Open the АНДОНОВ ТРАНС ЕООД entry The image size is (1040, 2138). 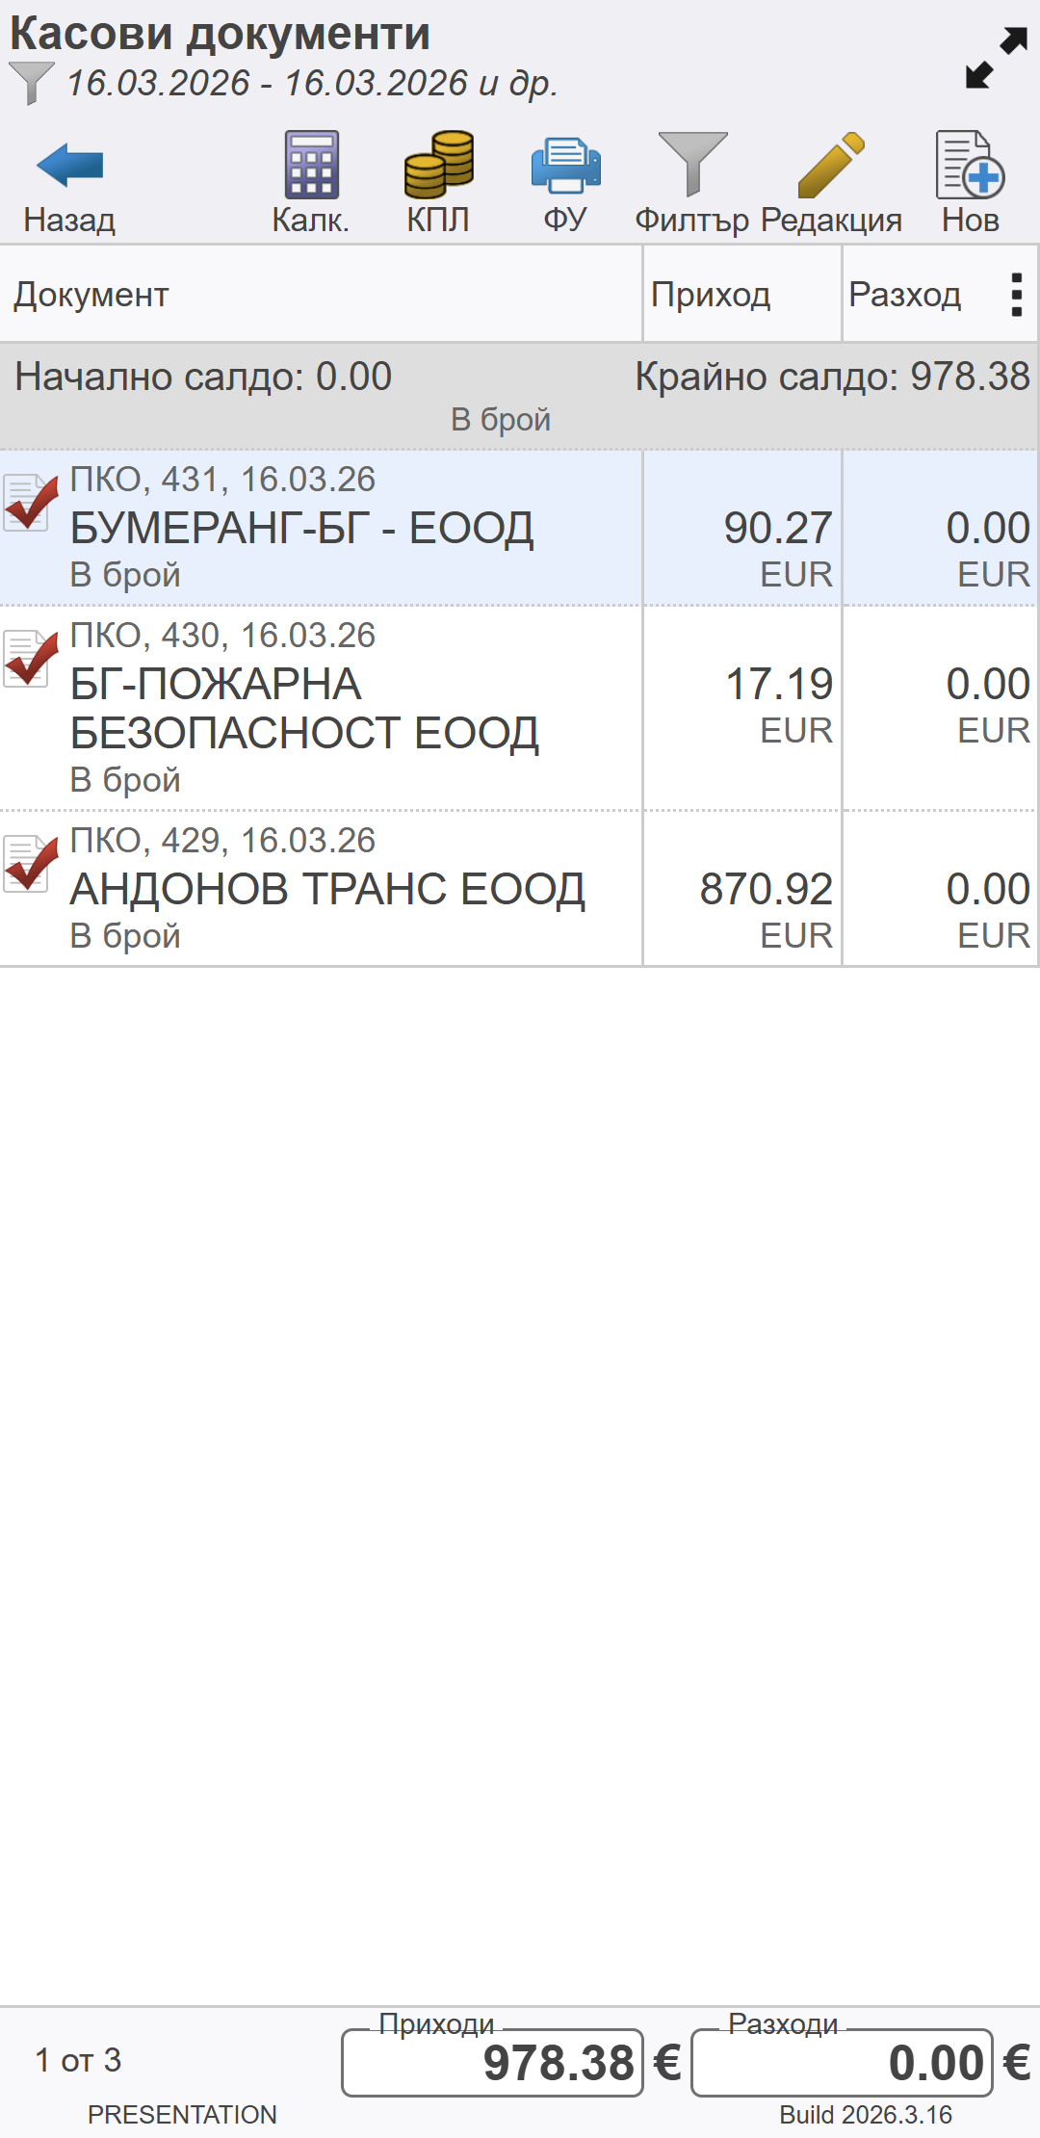327,889
